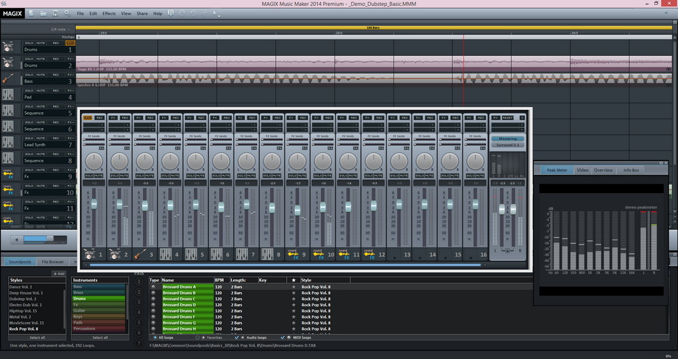Image resolution: width=678 pixels, height=359 pixels.
Task: Solo the Drums track 1
Action: (29, 43)
